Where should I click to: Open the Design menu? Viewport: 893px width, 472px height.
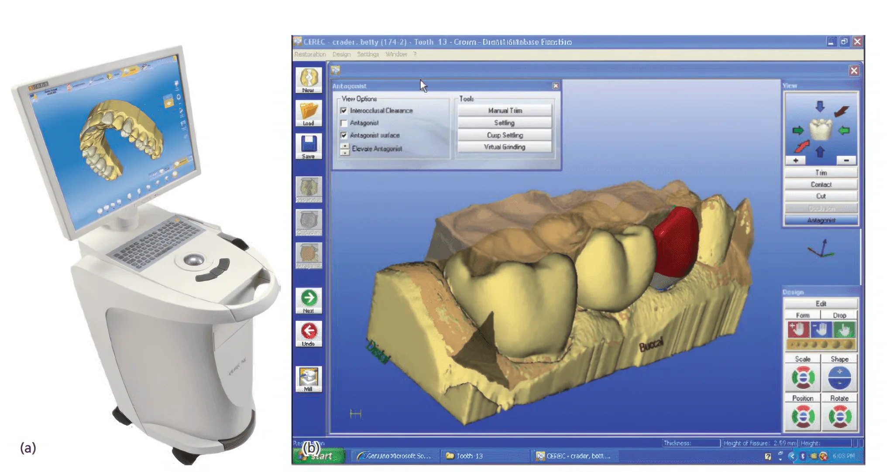(341, 54)
